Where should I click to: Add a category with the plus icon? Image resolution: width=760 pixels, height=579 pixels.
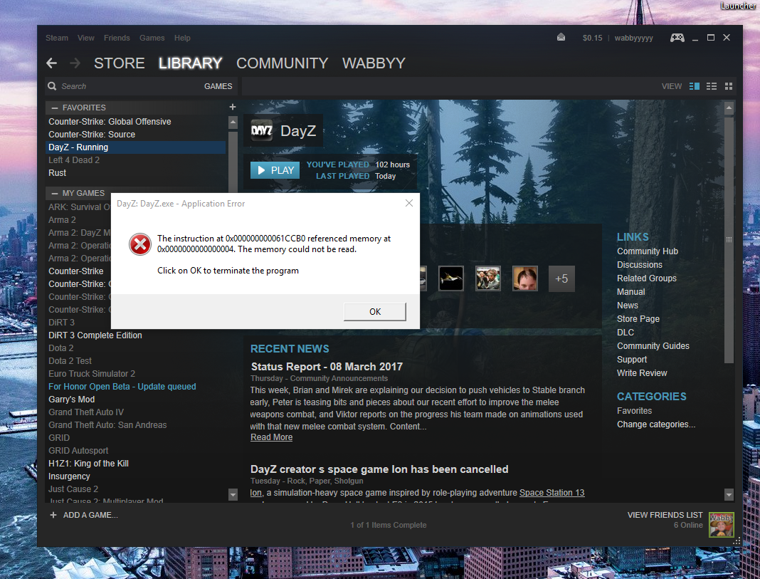click(x=233, y=107)
